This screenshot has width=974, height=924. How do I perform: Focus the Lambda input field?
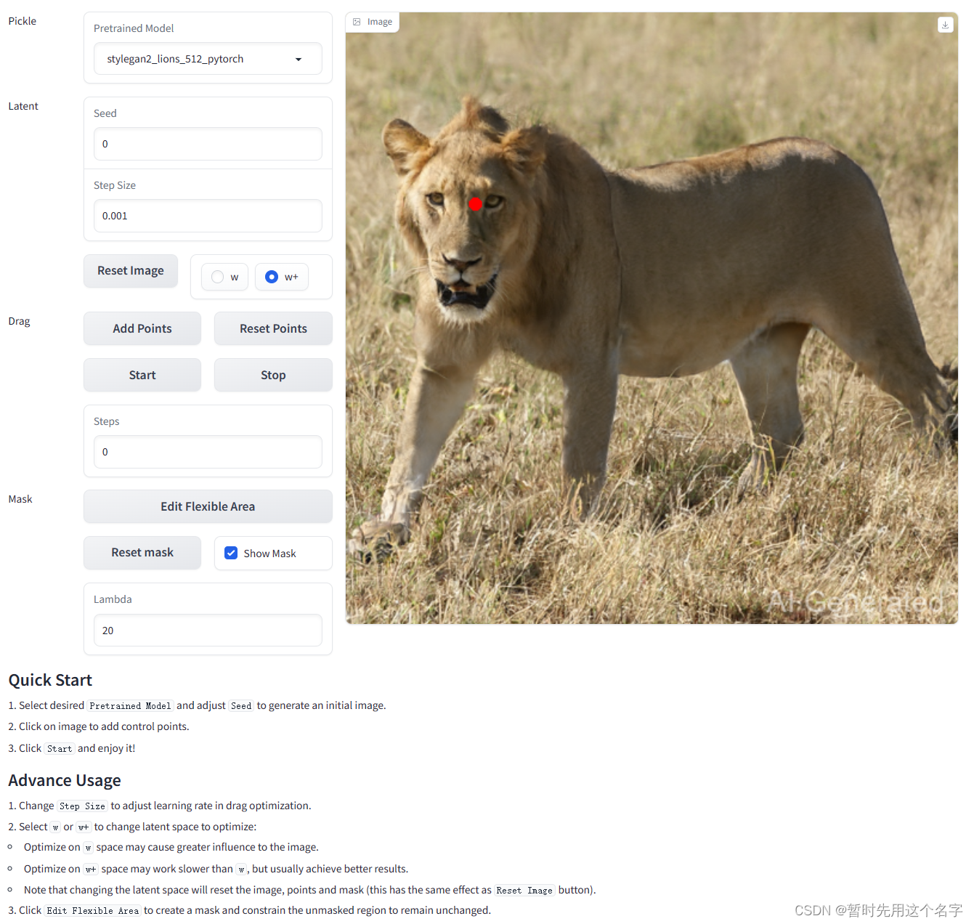[208, 631]
